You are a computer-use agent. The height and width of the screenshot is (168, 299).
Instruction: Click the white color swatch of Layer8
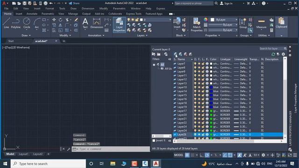pyautogui.click(x=211, y=68)
